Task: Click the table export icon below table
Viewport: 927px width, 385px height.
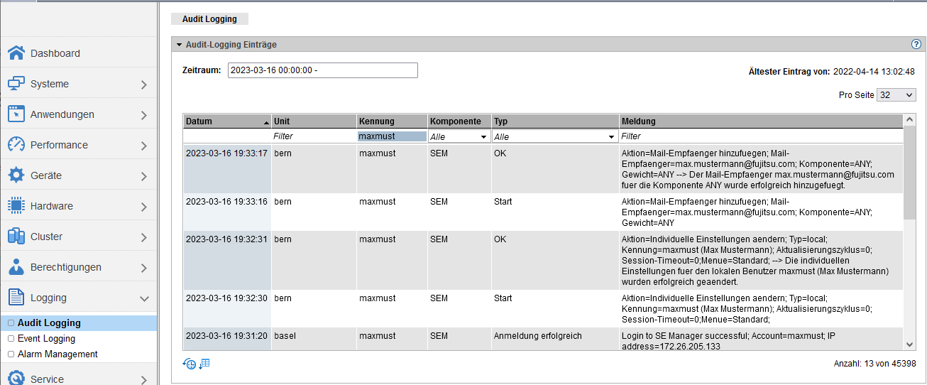Action: 204,364
